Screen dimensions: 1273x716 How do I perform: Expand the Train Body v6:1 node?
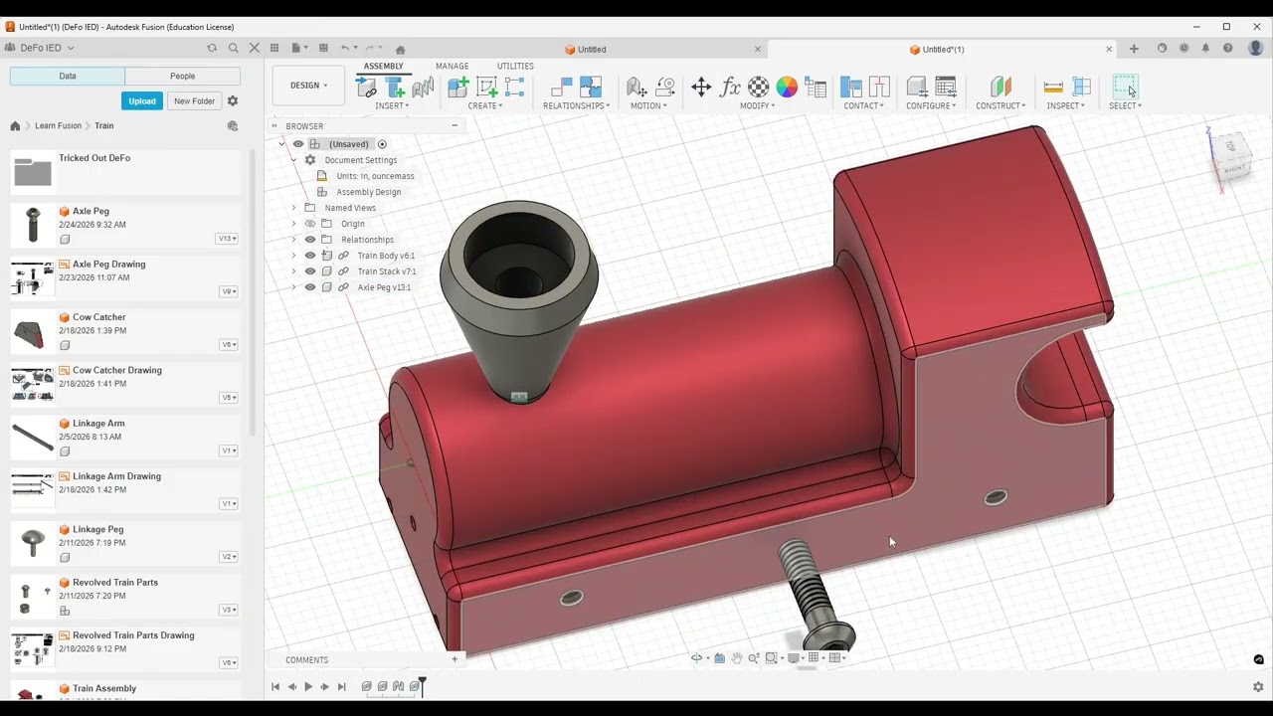tap(293, 256)
